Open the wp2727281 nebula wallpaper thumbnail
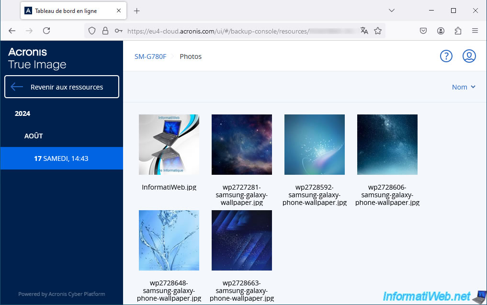The width and height of the screenshot is (487, 305). pos(242,145)
